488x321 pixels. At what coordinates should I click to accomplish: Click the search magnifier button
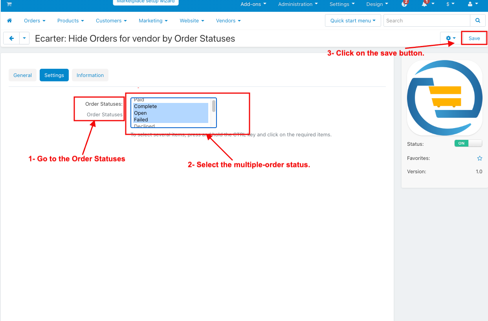click(x=477, y=20)
